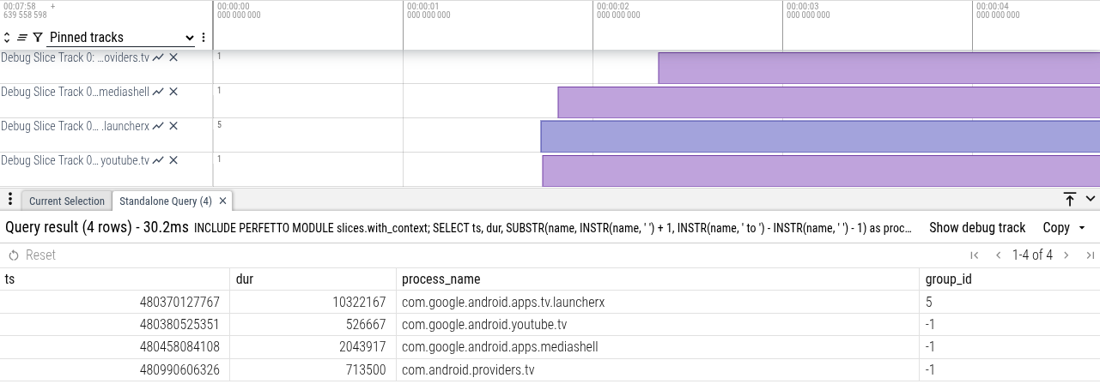Click the chart icon on the mediashell track
Viewport: 1100px width, 384px height.
coord(158,92)
